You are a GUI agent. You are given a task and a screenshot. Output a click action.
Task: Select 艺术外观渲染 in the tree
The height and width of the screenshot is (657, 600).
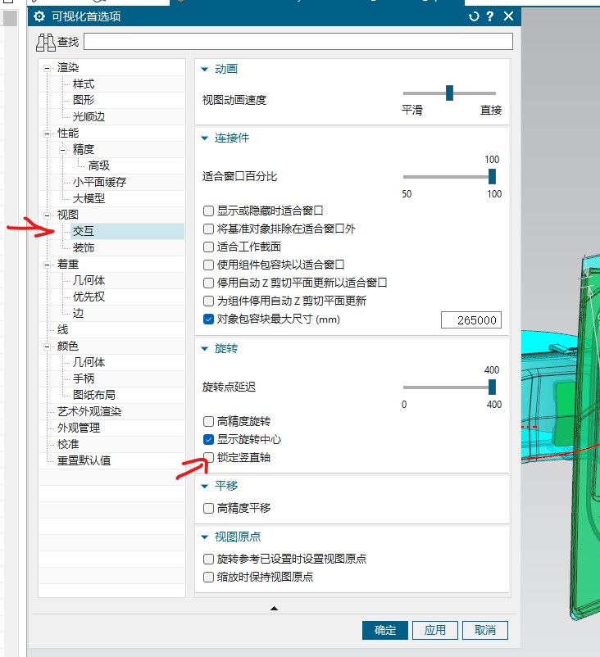pos(89,411)
